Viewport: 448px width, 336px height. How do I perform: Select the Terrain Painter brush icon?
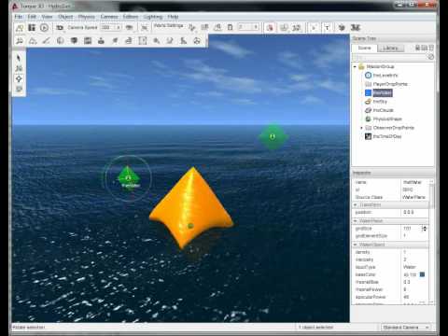[x=47, y=41]
